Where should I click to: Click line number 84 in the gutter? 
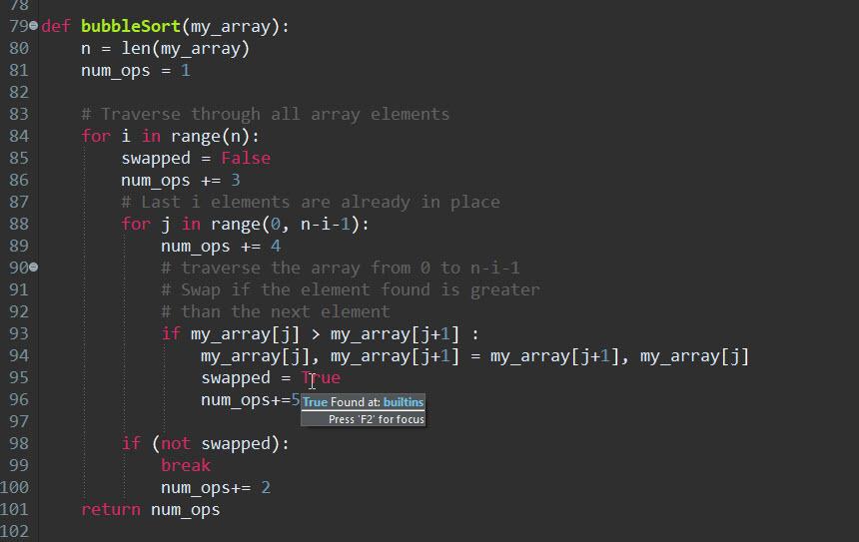(x=19, y=136)
